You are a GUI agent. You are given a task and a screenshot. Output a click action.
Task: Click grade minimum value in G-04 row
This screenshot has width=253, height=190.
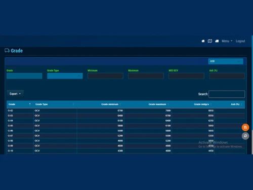(x=120, y=121)
